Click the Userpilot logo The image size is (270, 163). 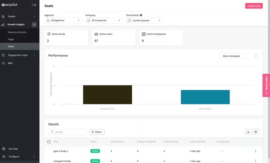10,5
